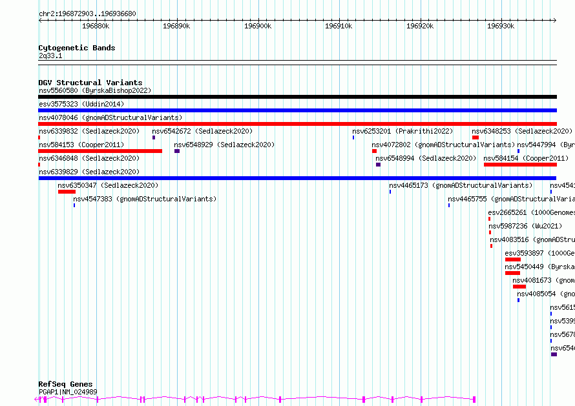
Task: Select the nsv4081673 red variant bar
Action: click(x=519, y=287)
